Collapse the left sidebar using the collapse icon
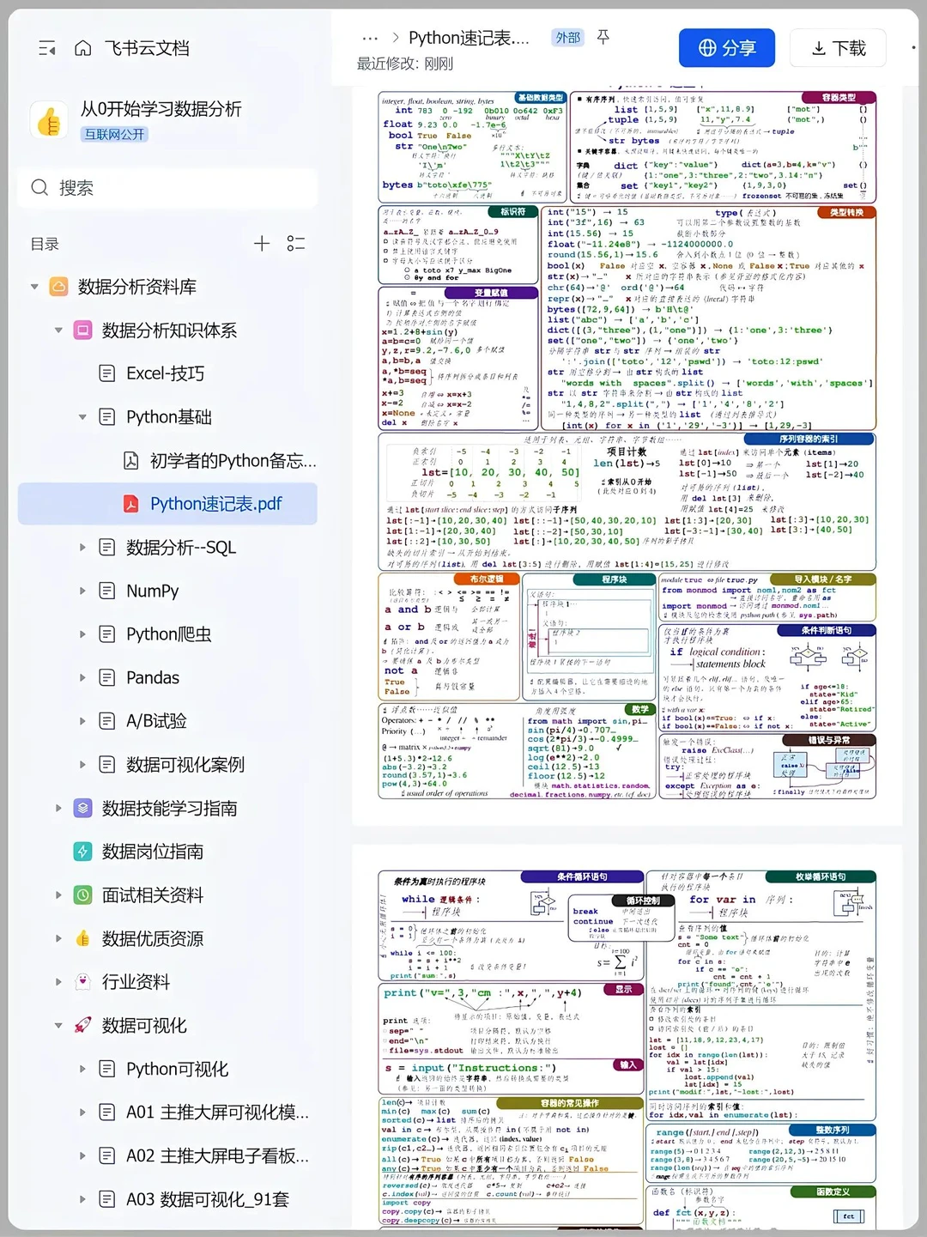The image size is (927, 1237). pos(48,49)
